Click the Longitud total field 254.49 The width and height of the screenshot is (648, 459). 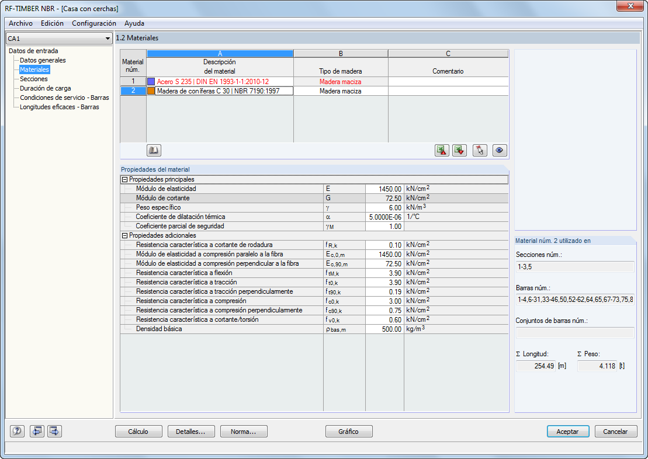click(x=536, y=366)
